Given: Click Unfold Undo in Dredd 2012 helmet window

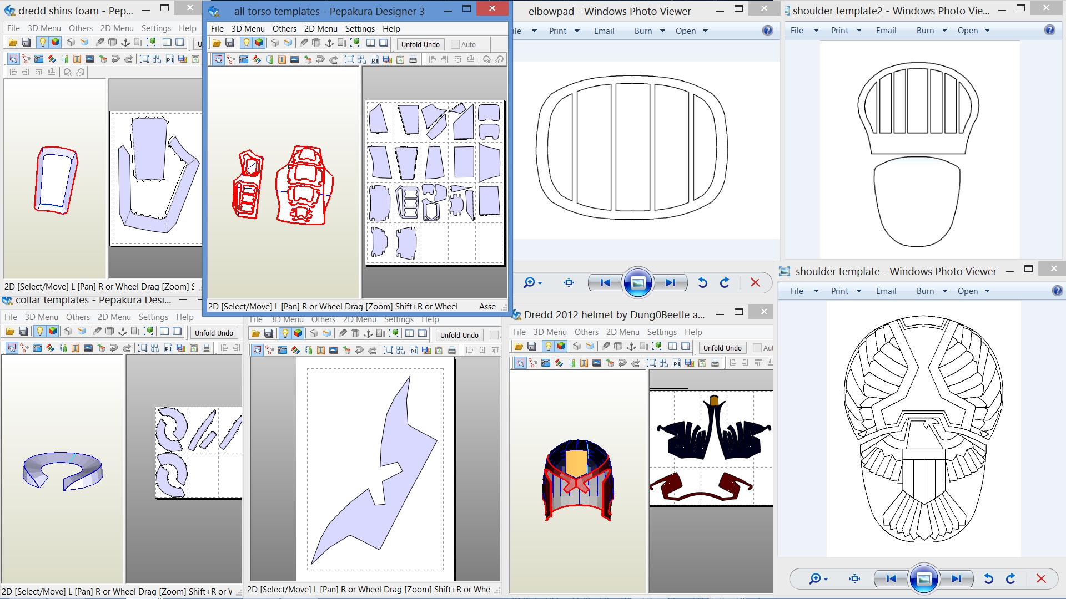Looking at the screenshot, I should 722,348.
